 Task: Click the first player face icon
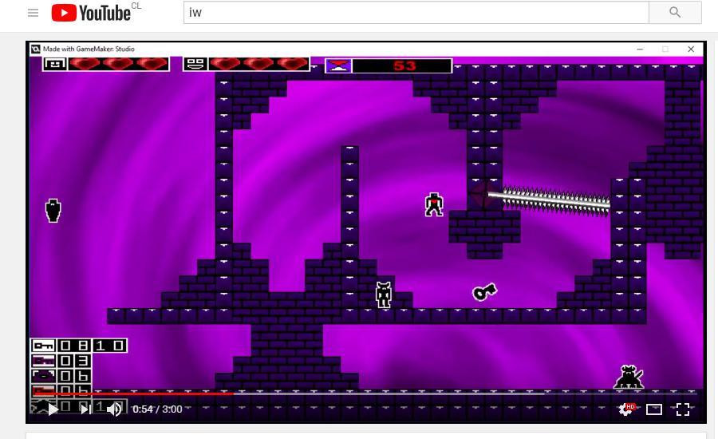pos(55,64)
